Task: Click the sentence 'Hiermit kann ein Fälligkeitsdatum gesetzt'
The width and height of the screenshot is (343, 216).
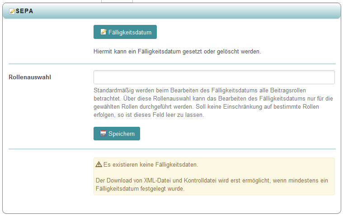Action: click(x=177, y=52)
